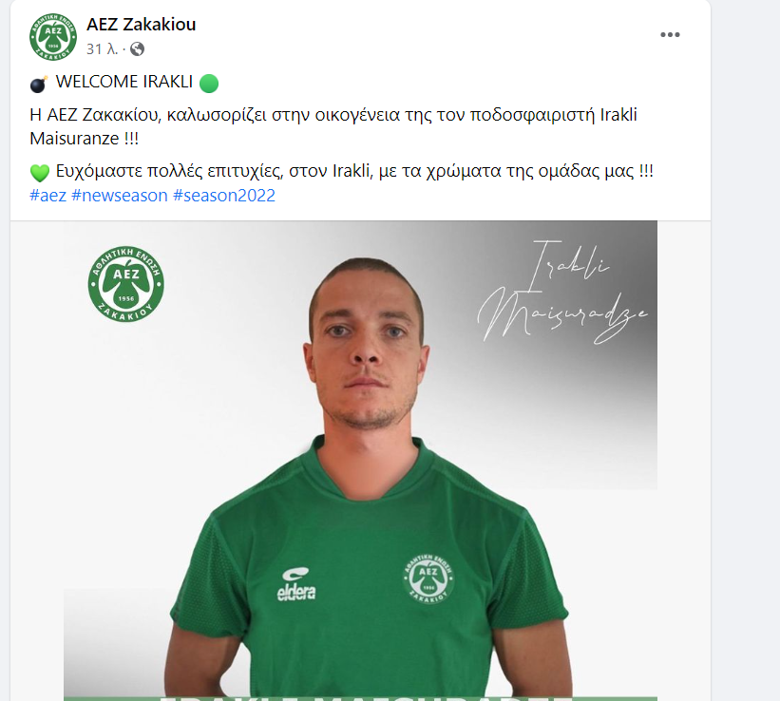Click the AEZ crest logo in the photo
The image size is (780, 701).
125,284
